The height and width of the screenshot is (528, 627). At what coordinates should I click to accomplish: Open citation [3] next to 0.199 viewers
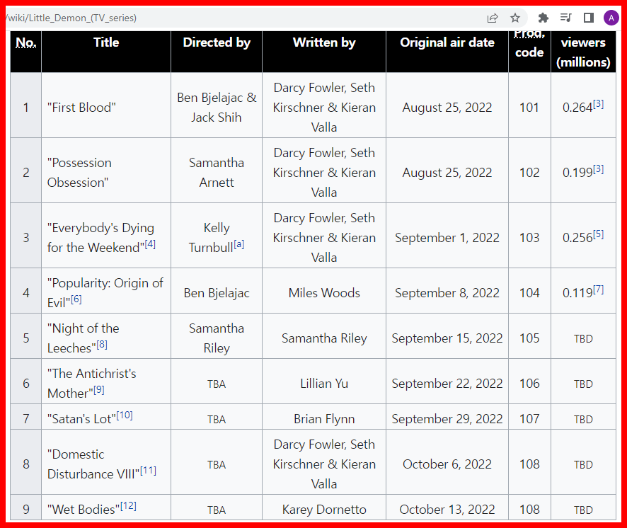598,169
